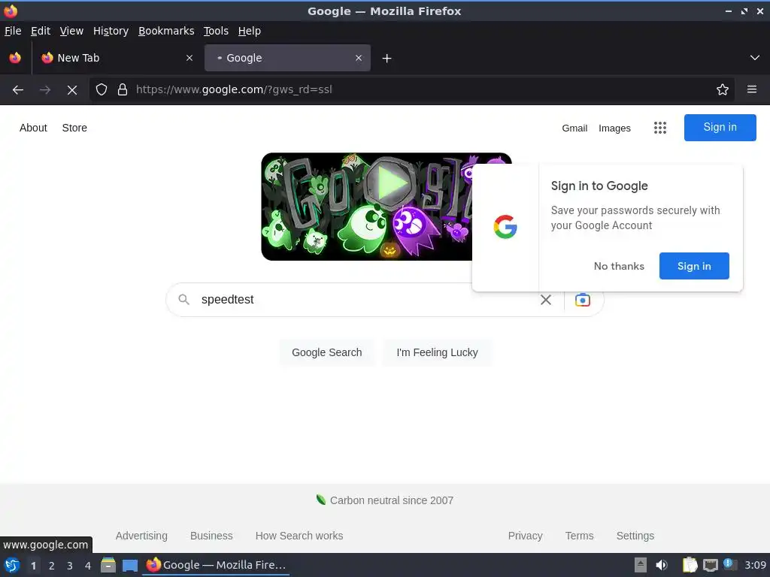Open the update notifier tray icon
The height and width of the screenshot is (577, 770).
point(730,564)
